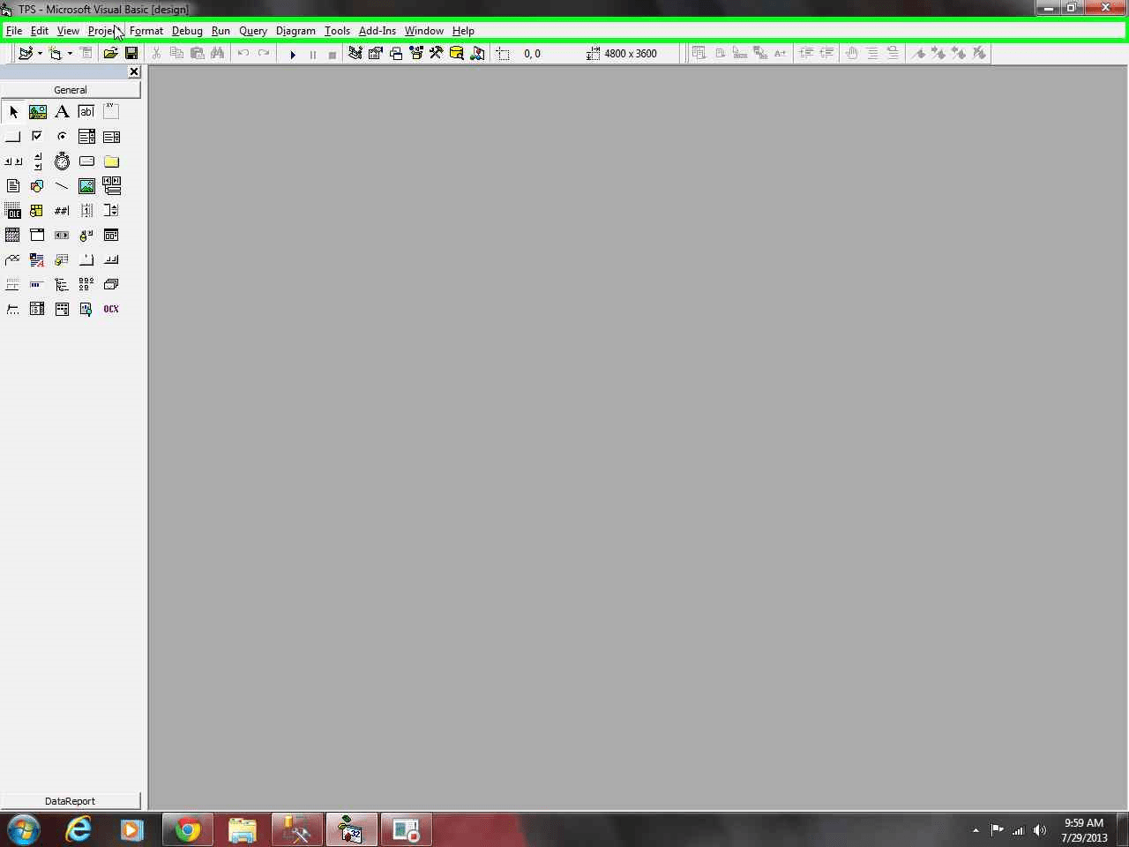Select the Data control in toolbox
This screenshot has width=1129, height=847.
tap(111, 186)
